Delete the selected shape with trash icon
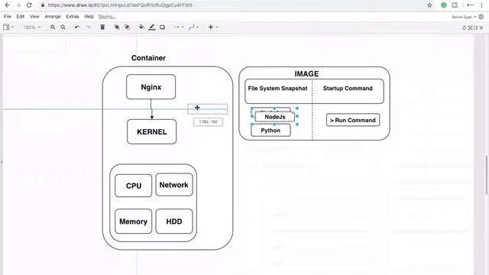 click(102, 27)
